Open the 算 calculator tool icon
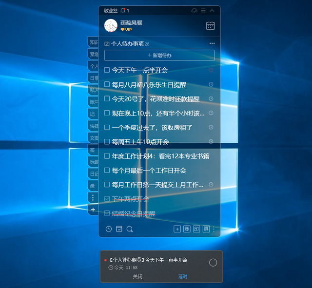 pyautogui.click(x=206, y=229)
